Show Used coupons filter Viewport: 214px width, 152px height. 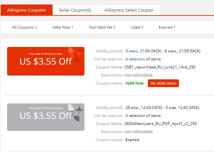click(x=137, y=27)
